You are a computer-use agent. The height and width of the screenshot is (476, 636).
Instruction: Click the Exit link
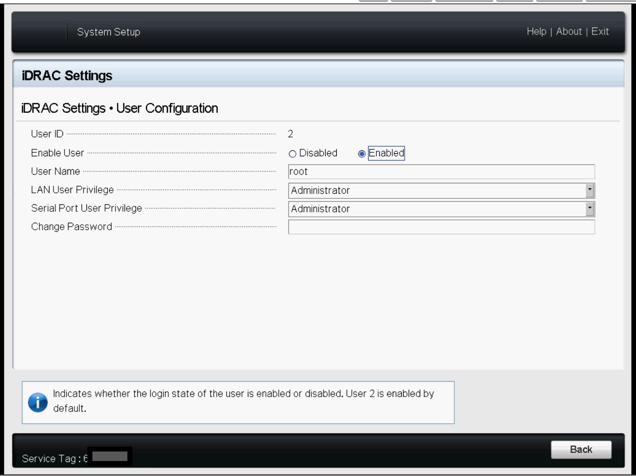click(600, 31)
